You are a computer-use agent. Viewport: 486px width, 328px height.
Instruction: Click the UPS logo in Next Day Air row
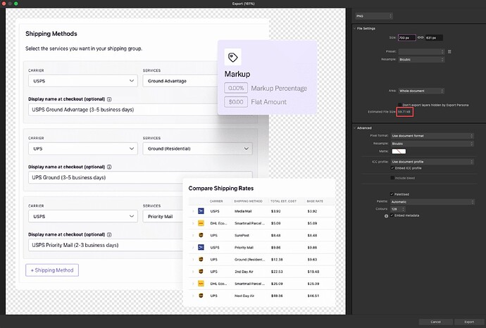click(201, 296)
